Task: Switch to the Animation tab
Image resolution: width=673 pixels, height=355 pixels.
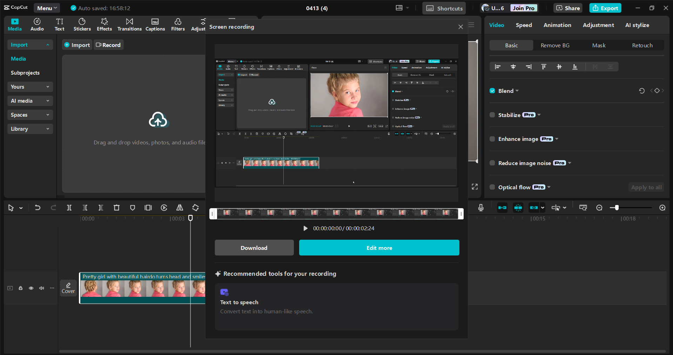Action: (557, 25)
